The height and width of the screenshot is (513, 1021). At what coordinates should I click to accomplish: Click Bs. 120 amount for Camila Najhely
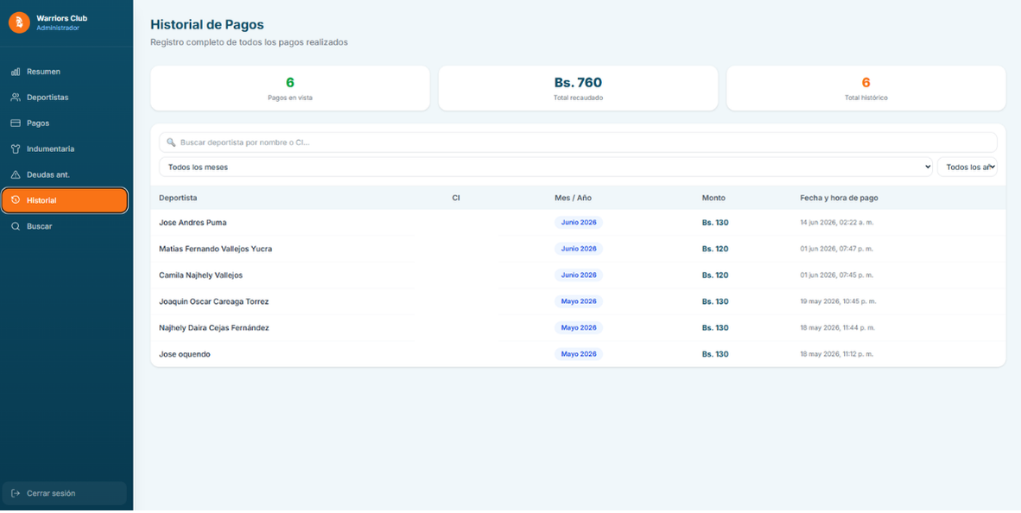pos(715,275)
